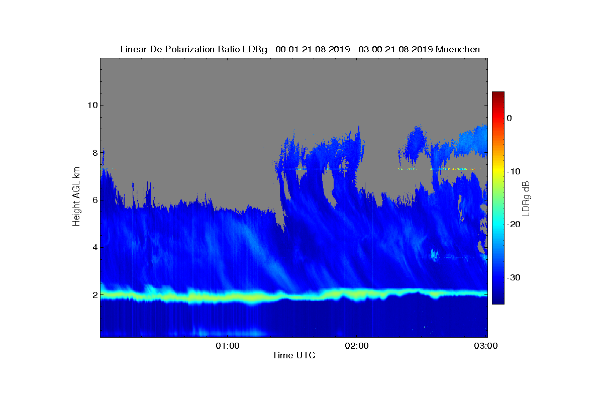Click the 01:00 time tick label

(x=227, y=346)
